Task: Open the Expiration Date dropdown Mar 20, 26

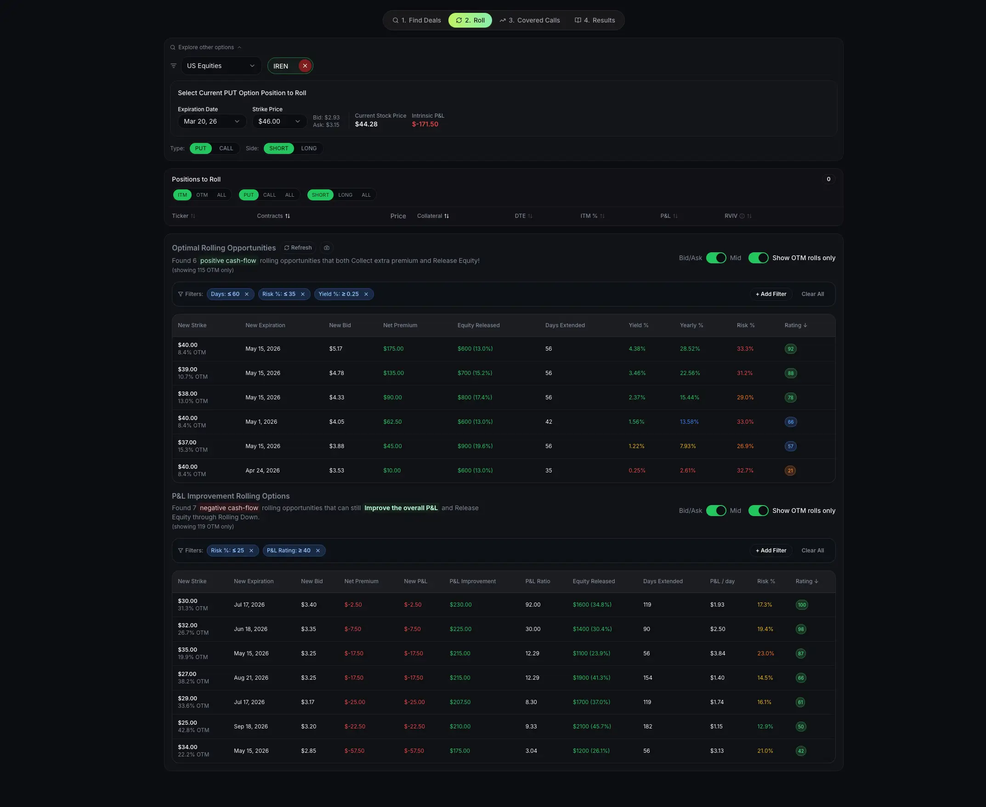Action: 211,122
